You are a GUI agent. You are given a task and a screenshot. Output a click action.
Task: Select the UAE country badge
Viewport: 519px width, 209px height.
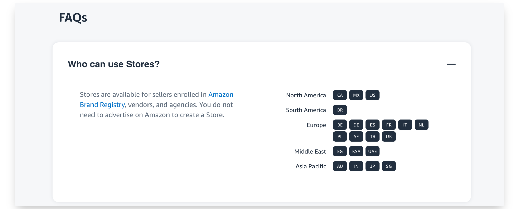point(372,151)
